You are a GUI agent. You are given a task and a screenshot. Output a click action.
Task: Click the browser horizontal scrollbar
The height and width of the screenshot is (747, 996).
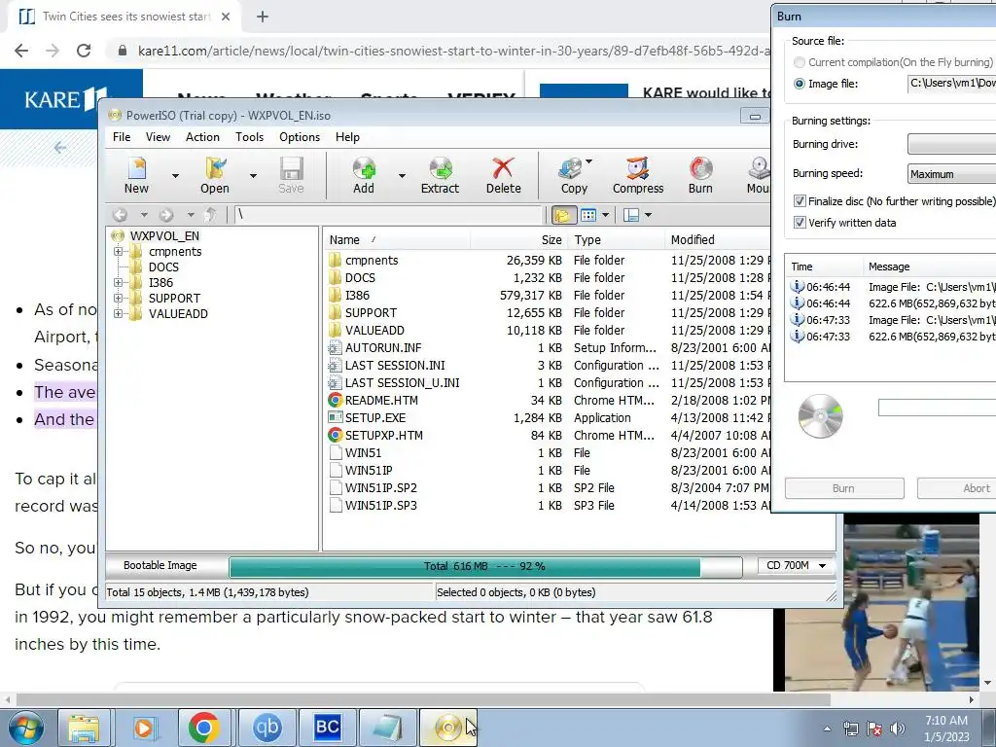[422, 699]
